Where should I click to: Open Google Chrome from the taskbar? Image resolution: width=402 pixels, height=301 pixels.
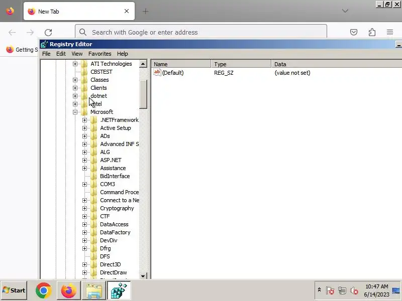click(44, 290)
